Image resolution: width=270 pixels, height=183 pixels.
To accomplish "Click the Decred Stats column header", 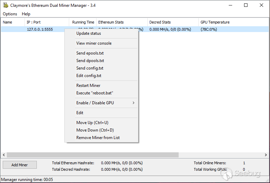I will [173, 22].
